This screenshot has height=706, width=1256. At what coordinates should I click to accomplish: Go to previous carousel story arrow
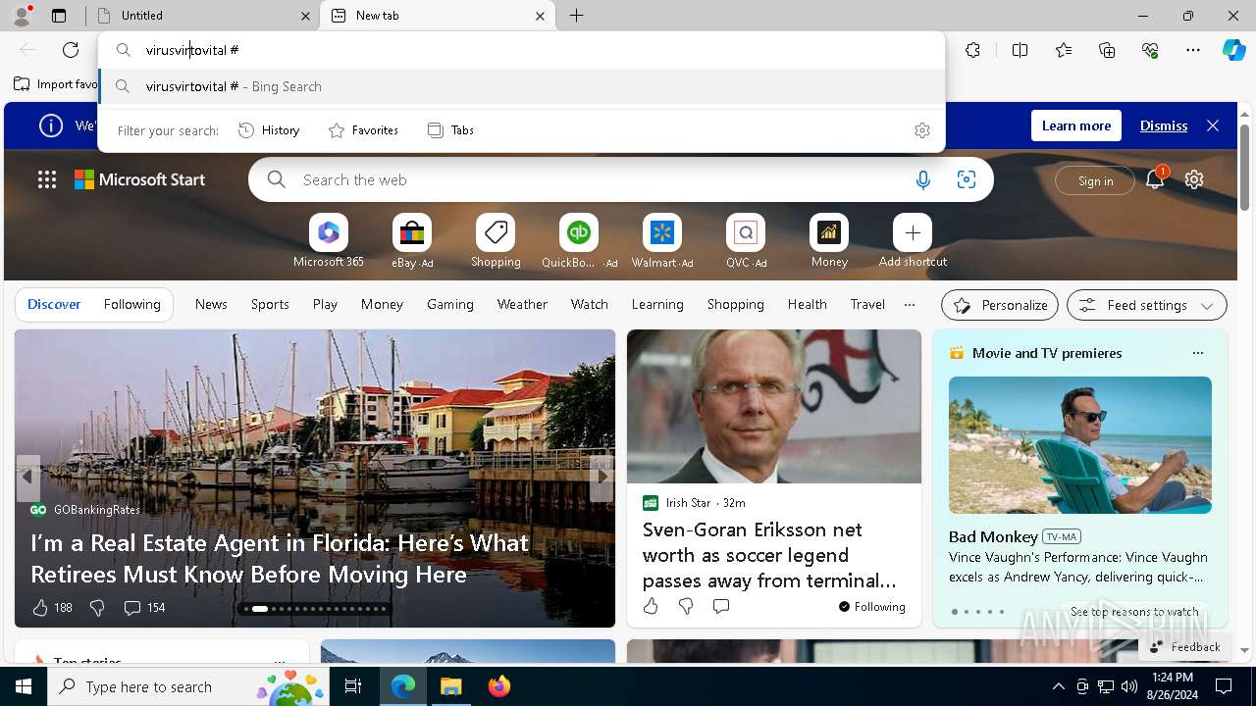[x=27, y=477]
